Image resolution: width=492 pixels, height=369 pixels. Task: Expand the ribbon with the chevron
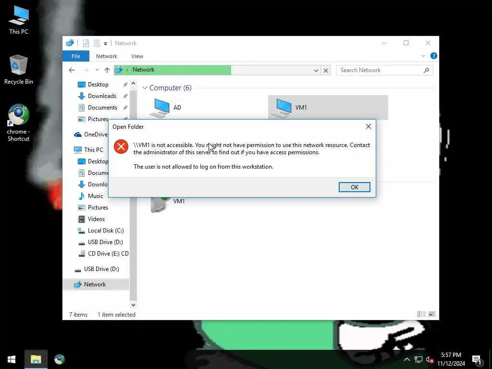(x=423, y=56)
